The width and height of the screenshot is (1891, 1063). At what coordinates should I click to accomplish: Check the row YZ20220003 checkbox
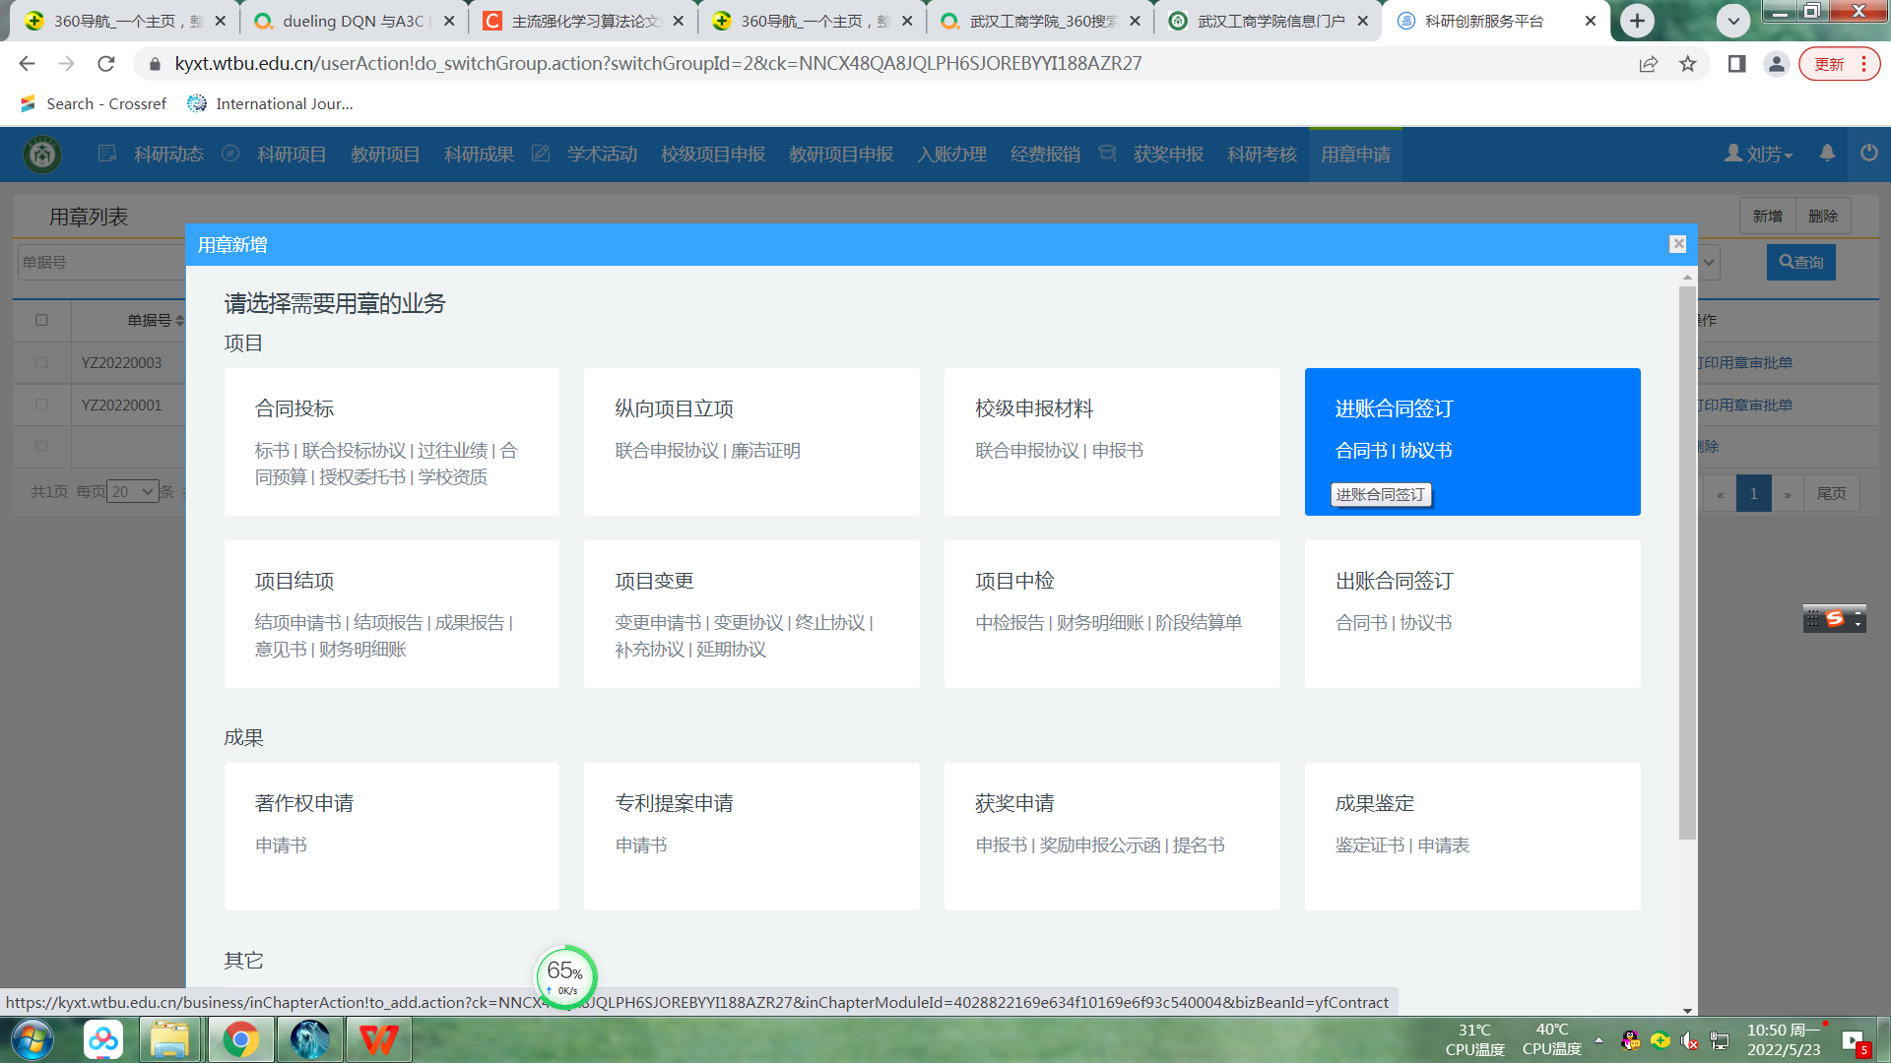tap(41, 362)
